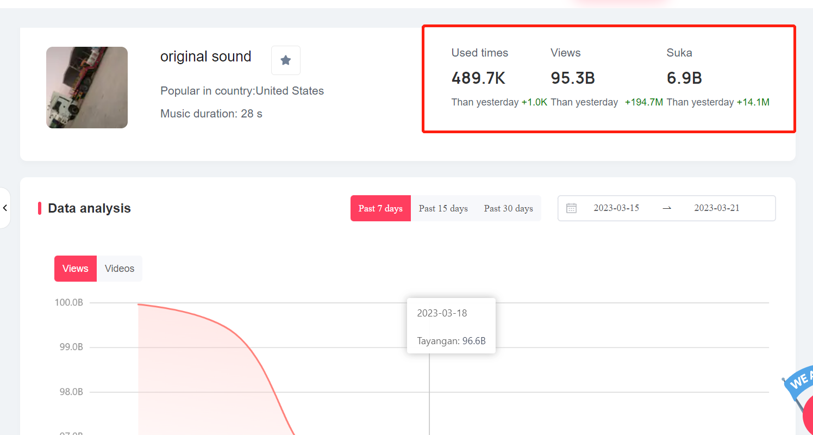Select the Past 7 days tab
The image size is (813, 435).
tap(380, 208)
